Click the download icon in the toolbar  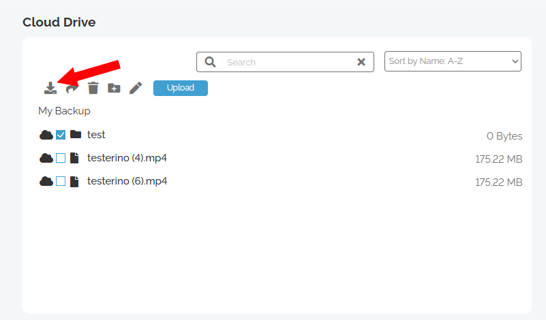coord(50,88)
